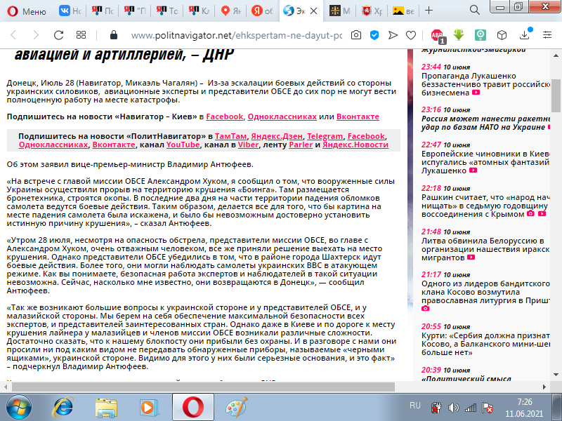The width and height of the screenshot is (562, 421).
Task: Close the active politnavigator tab
Action: [x=313, y=11]
